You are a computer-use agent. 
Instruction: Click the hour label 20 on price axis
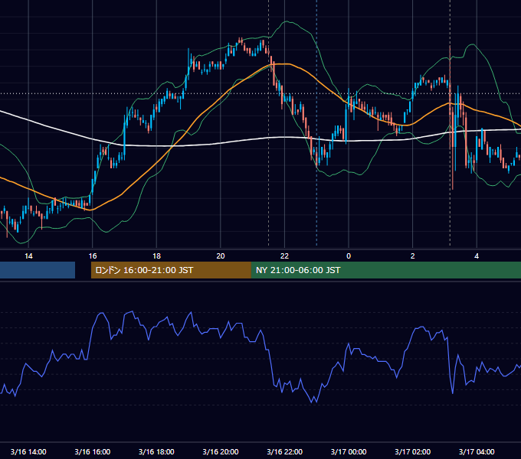(x=221, y=256)
